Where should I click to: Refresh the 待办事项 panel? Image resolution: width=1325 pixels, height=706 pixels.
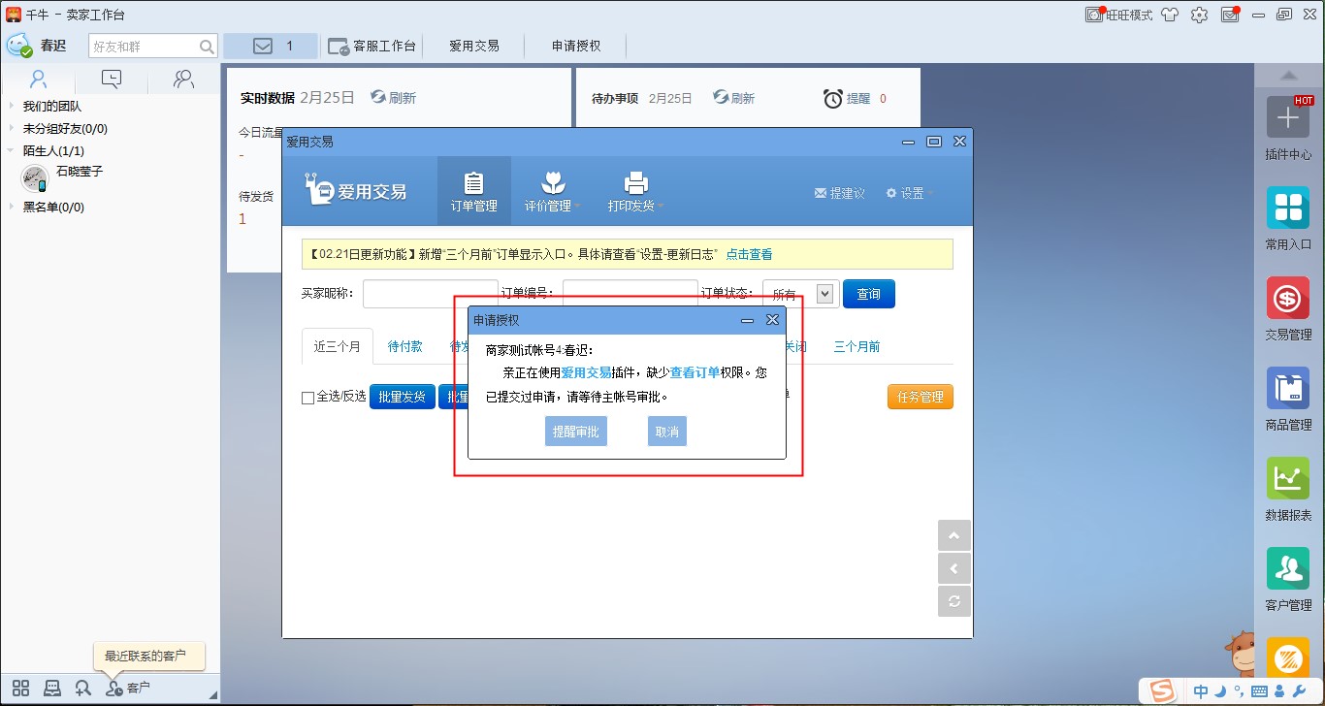(733, 98)
